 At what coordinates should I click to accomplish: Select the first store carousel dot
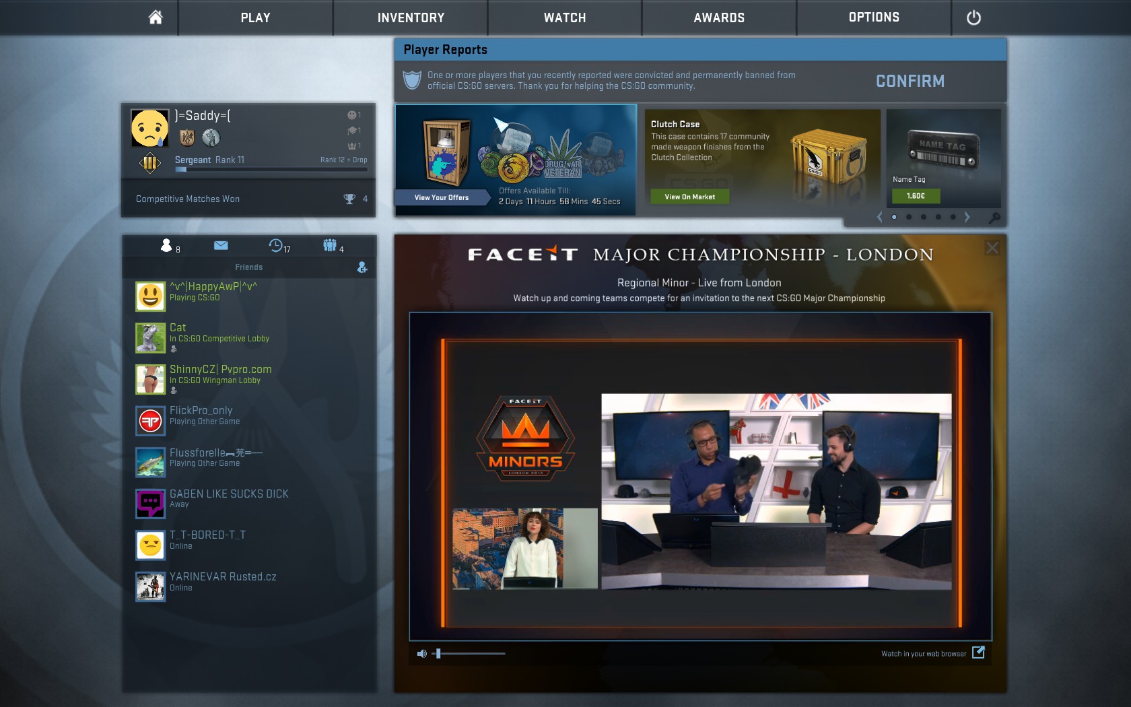tap(894, 217)
